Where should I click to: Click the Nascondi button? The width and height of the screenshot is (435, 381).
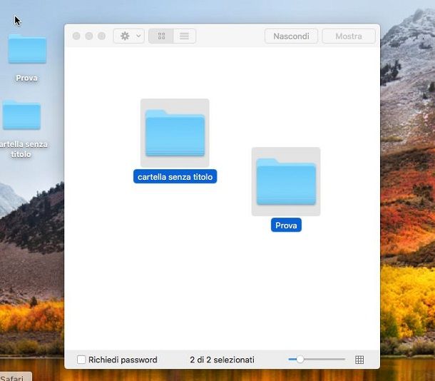pyautogui.click(x=291, y=36)
